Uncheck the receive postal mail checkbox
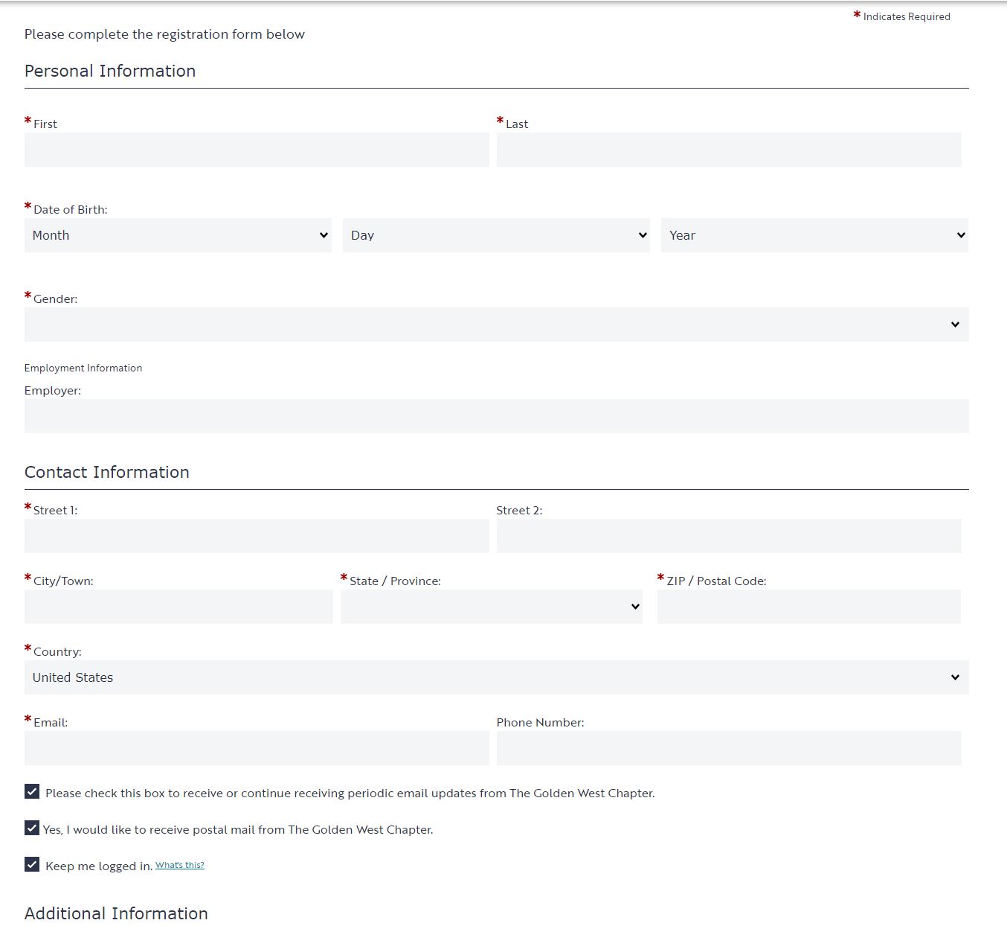The image size is (1007, 926). pos(32,828)
